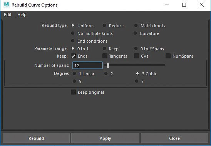Select Match knots rebuild type
The image size is (211, 146).
click(136, 25)
